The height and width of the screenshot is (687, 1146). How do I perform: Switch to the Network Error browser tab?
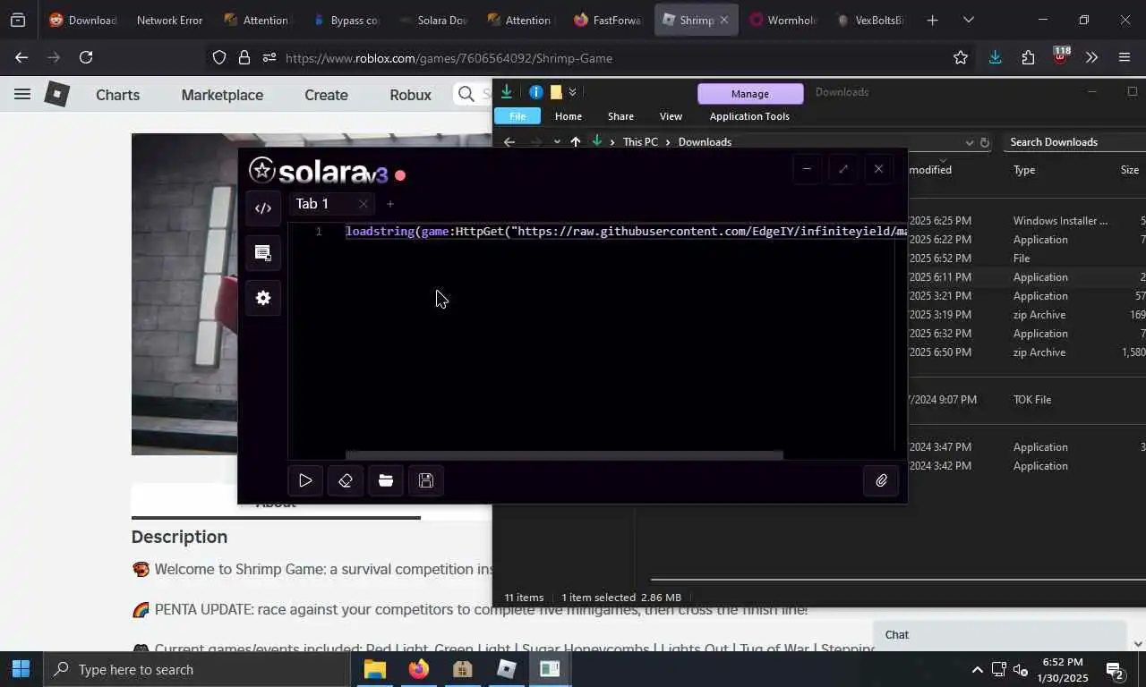[x=169, y=20]
